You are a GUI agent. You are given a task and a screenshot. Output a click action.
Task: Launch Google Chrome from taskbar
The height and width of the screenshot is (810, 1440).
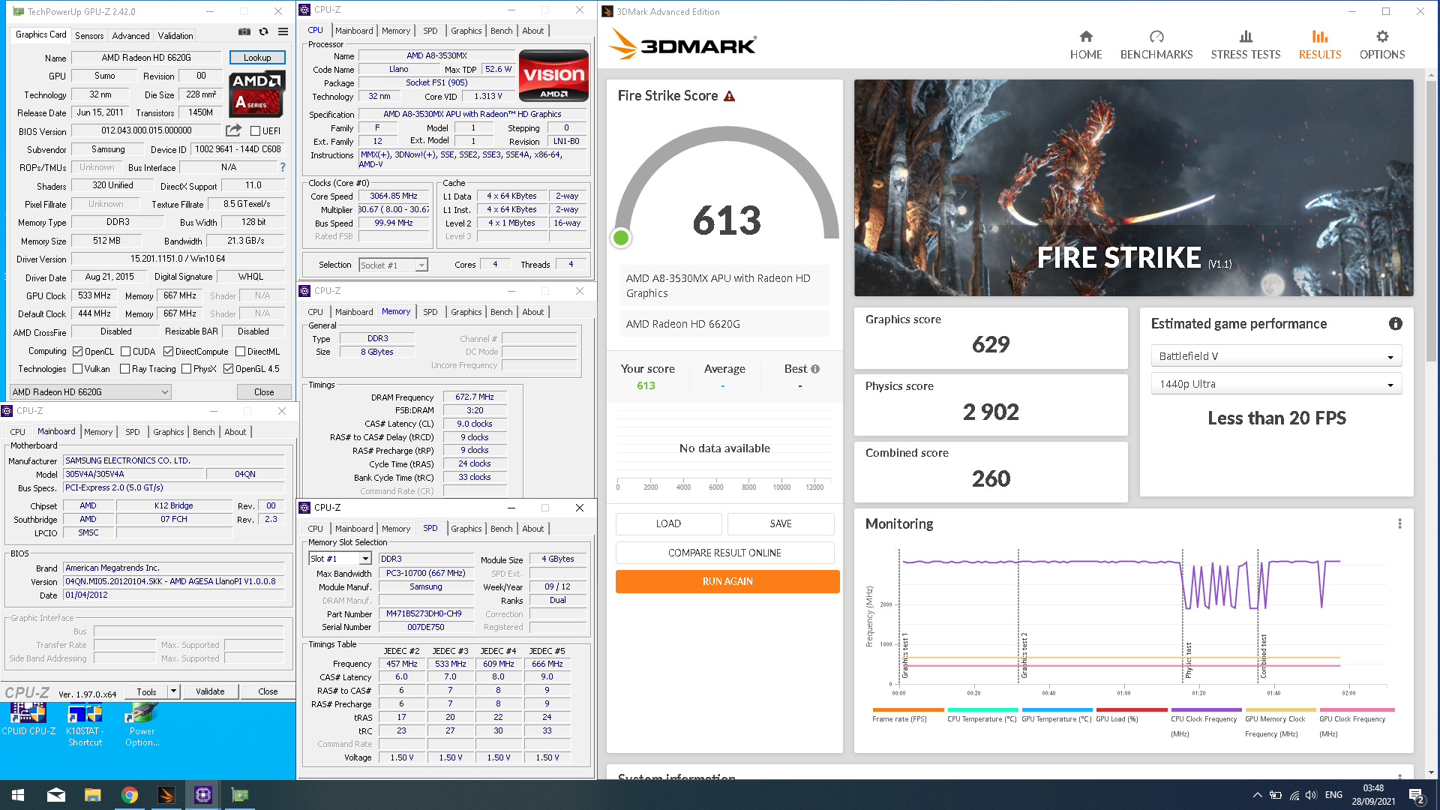pos(129,795)
